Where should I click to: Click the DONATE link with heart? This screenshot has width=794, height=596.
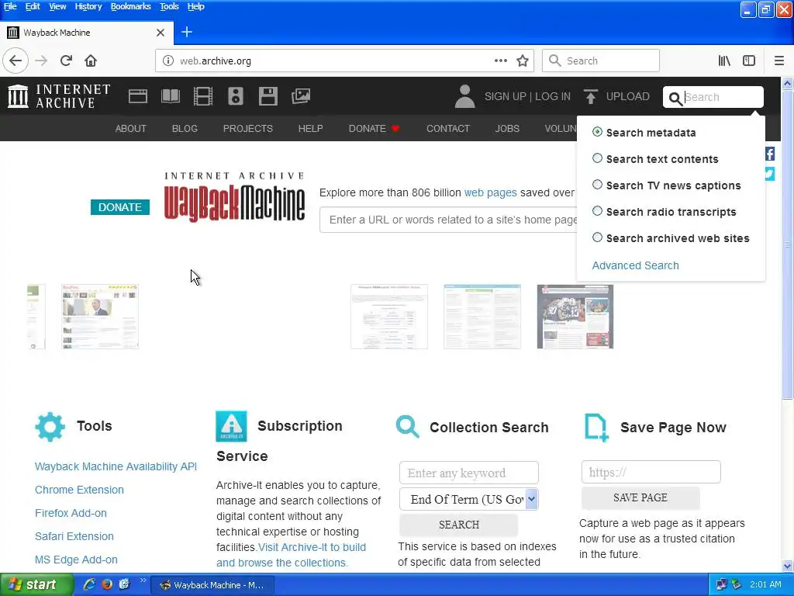pyautogui.click(x=374, y=129)
